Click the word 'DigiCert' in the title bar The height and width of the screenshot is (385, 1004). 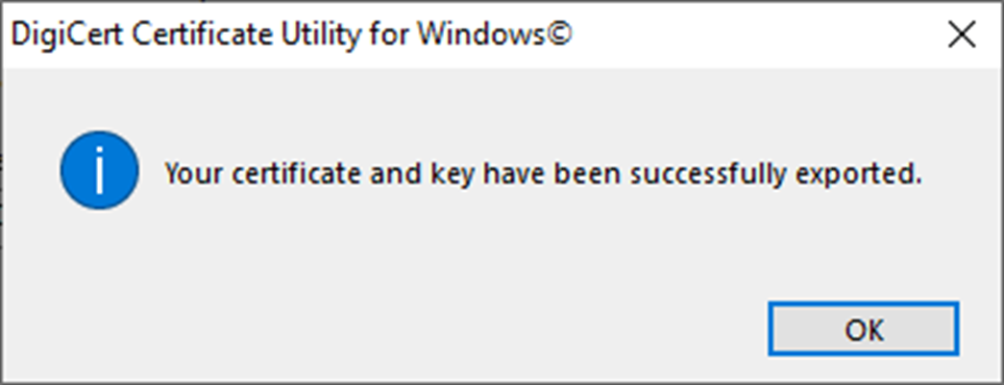68,37
